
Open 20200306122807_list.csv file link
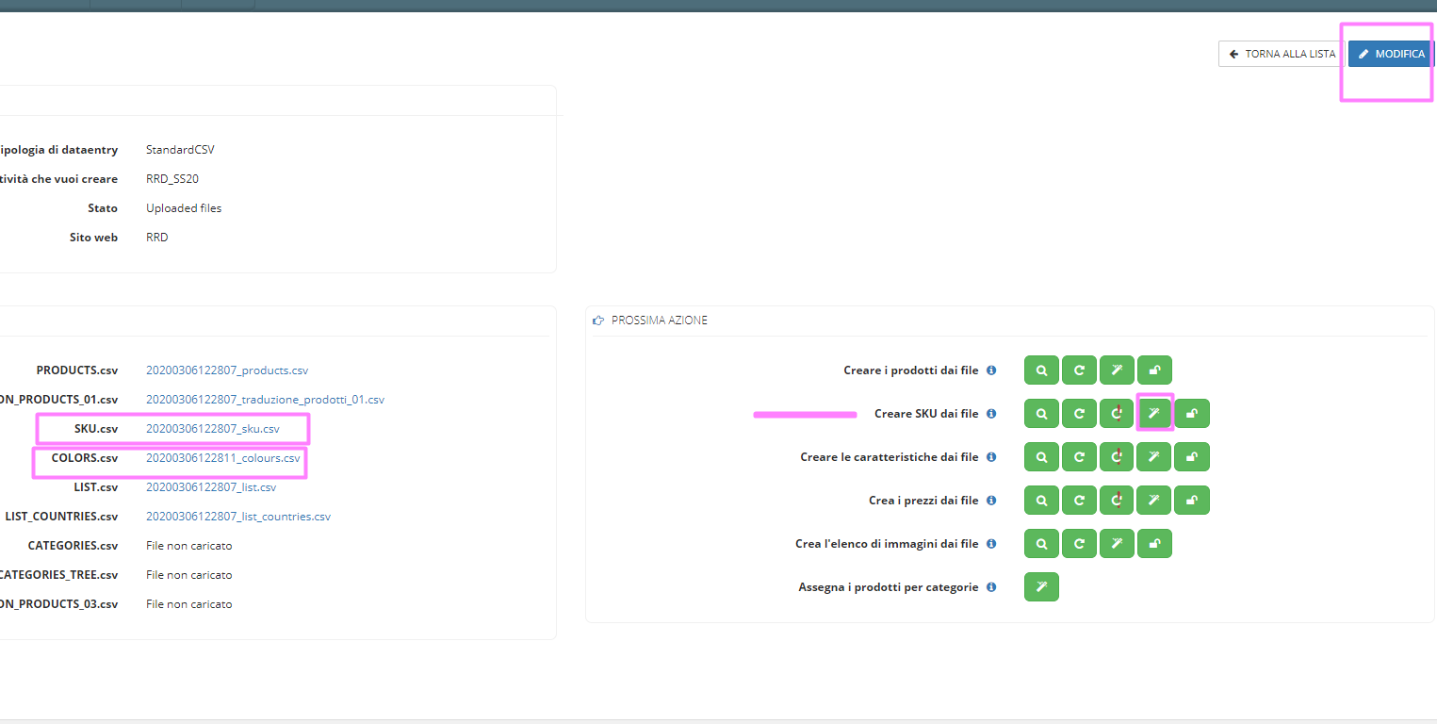[211, 487]
